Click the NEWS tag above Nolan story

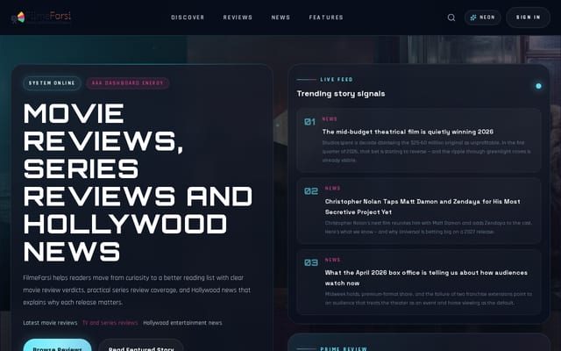(332, 188)
